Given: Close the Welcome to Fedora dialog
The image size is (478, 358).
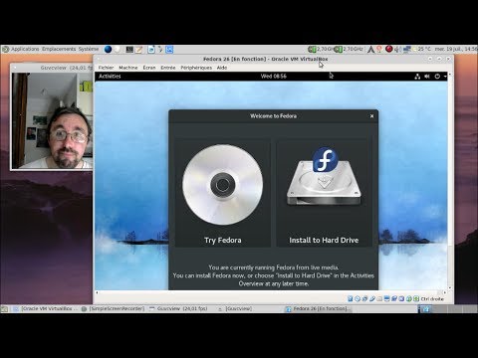Looking at the screenshot, I should (x=371, y=116).
